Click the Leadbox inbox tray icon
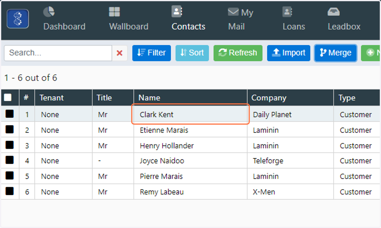 point(334,12)
